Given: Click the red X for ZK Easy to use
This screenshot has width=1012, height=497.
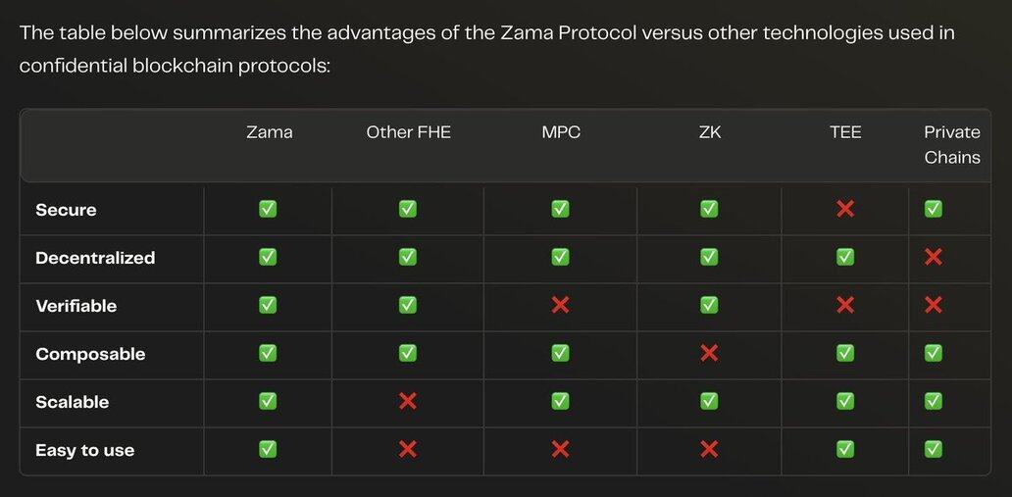Looking at the screenshot, I should coord(709,449).
